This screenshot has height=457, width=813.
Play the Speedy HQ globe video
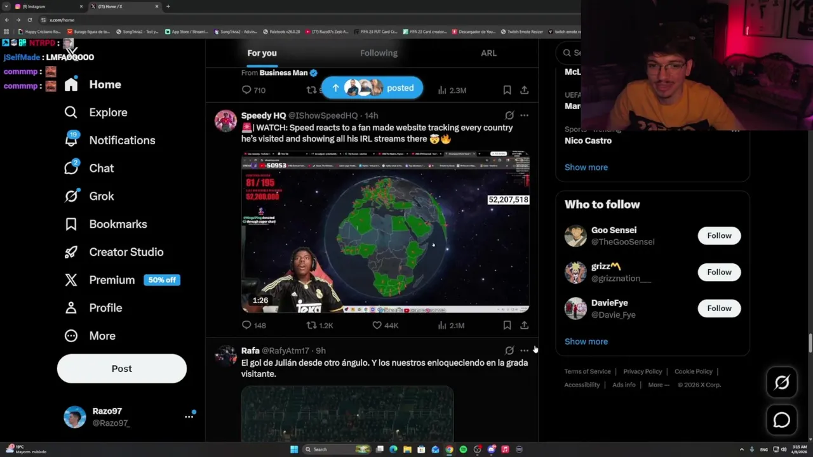click(385, 232)
